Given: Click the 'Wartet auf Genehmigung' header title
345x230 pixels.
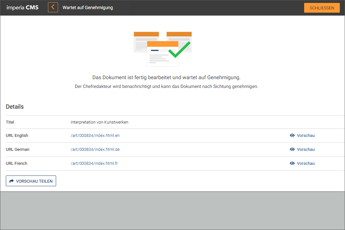Looking at the screenshot, I should (88, 7).
